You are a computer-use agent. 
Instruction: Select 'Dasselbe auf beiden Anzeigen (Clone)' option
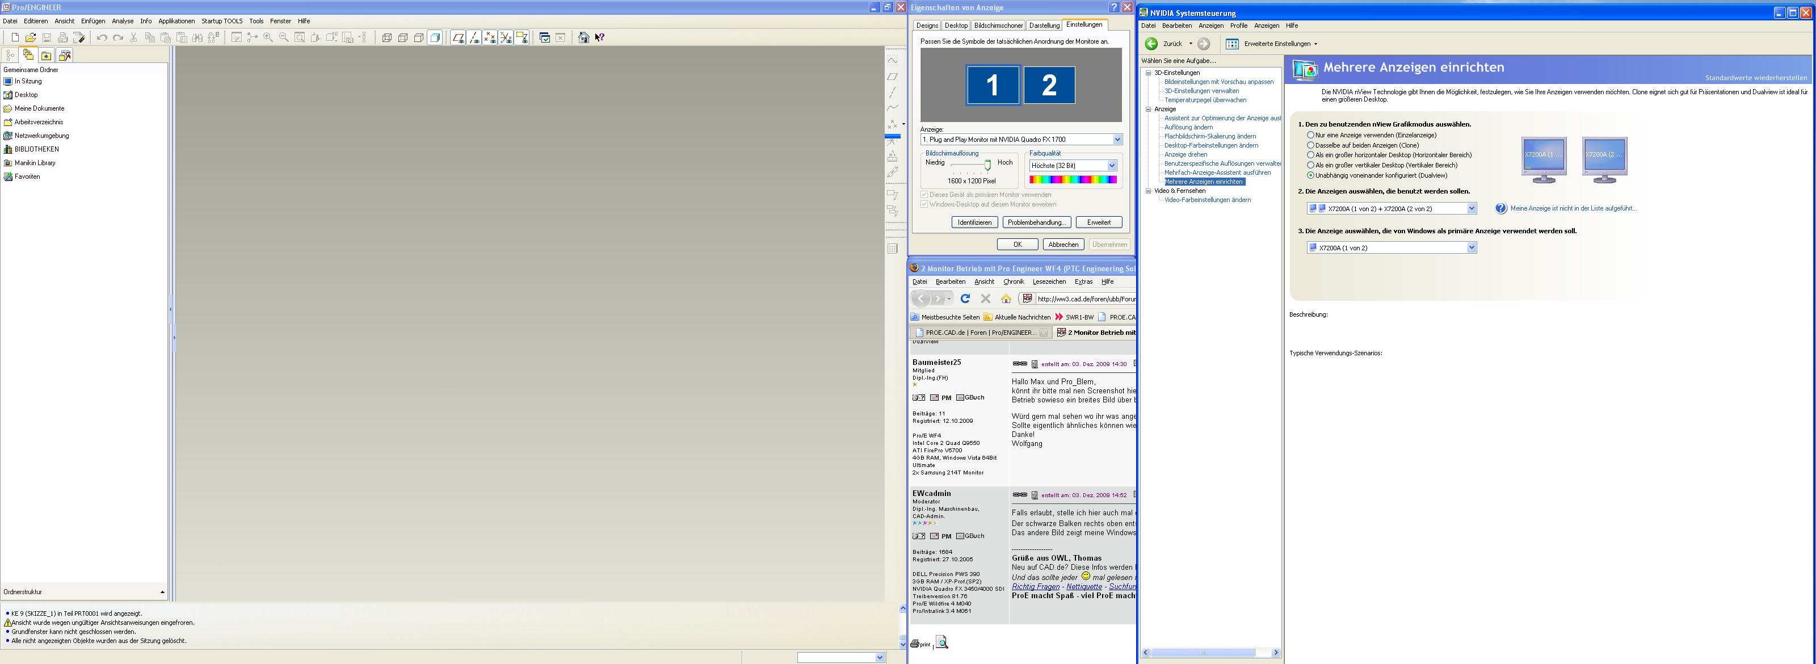(x=1310, y=145)
